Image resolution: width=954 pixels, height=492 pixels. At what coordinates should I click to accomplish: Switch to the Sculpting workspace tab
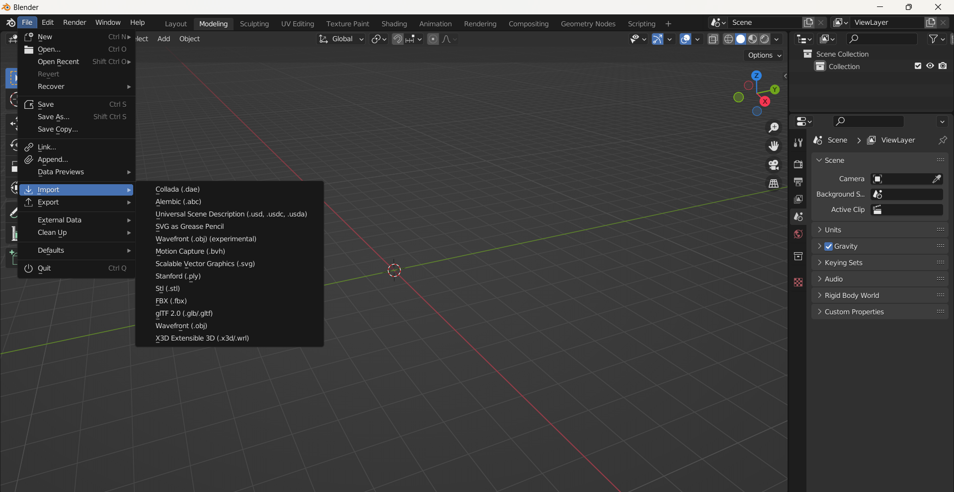click(254, 24)
